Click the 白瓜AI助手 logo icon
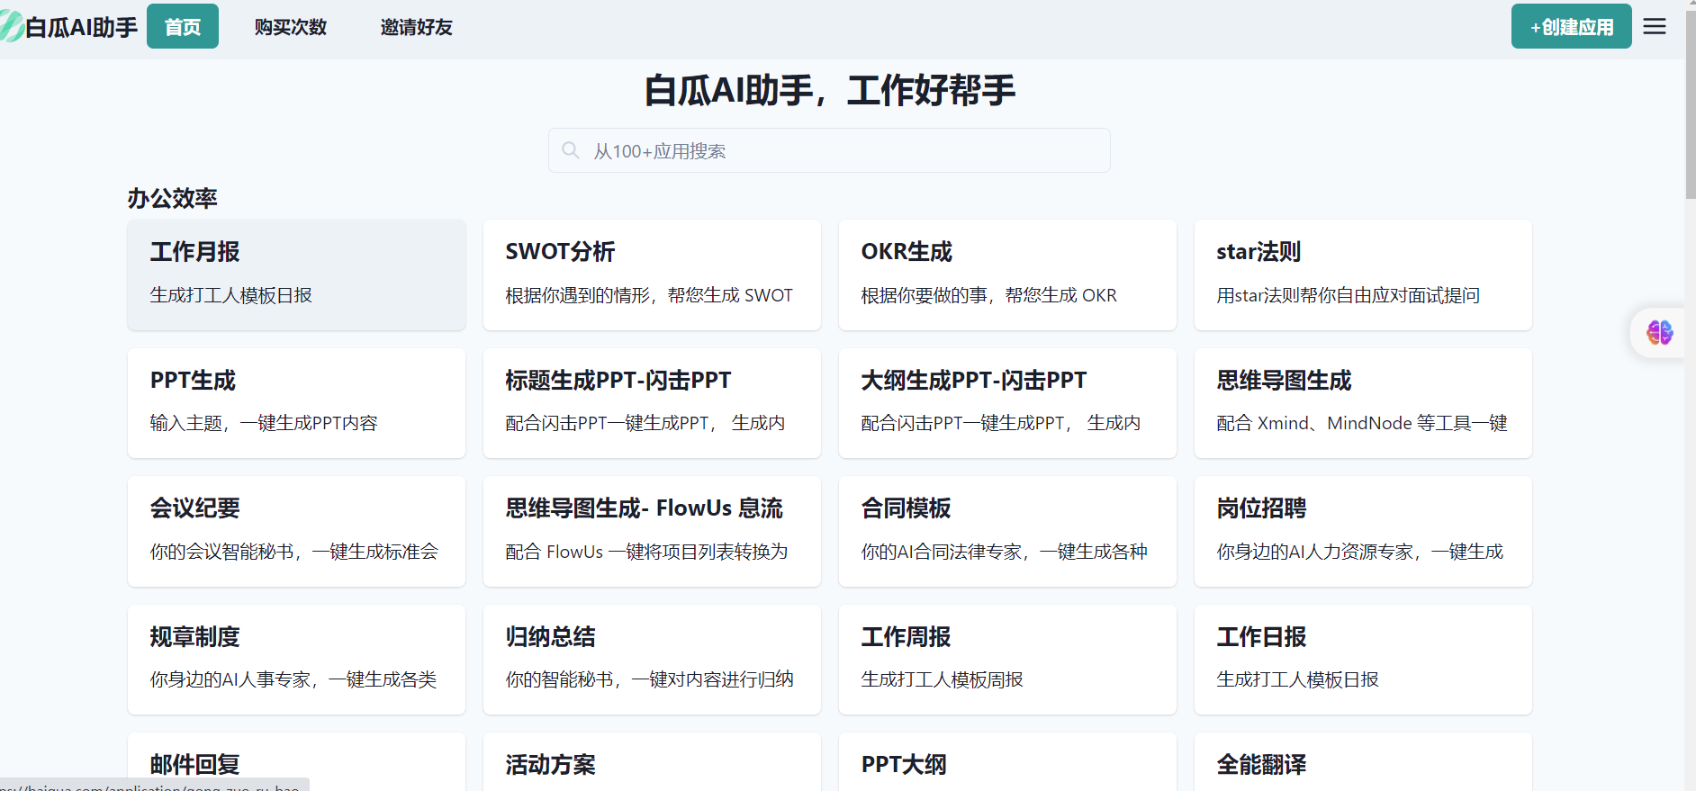The width and height of the screenshot is (1696, 791). [x=12, y=27]
